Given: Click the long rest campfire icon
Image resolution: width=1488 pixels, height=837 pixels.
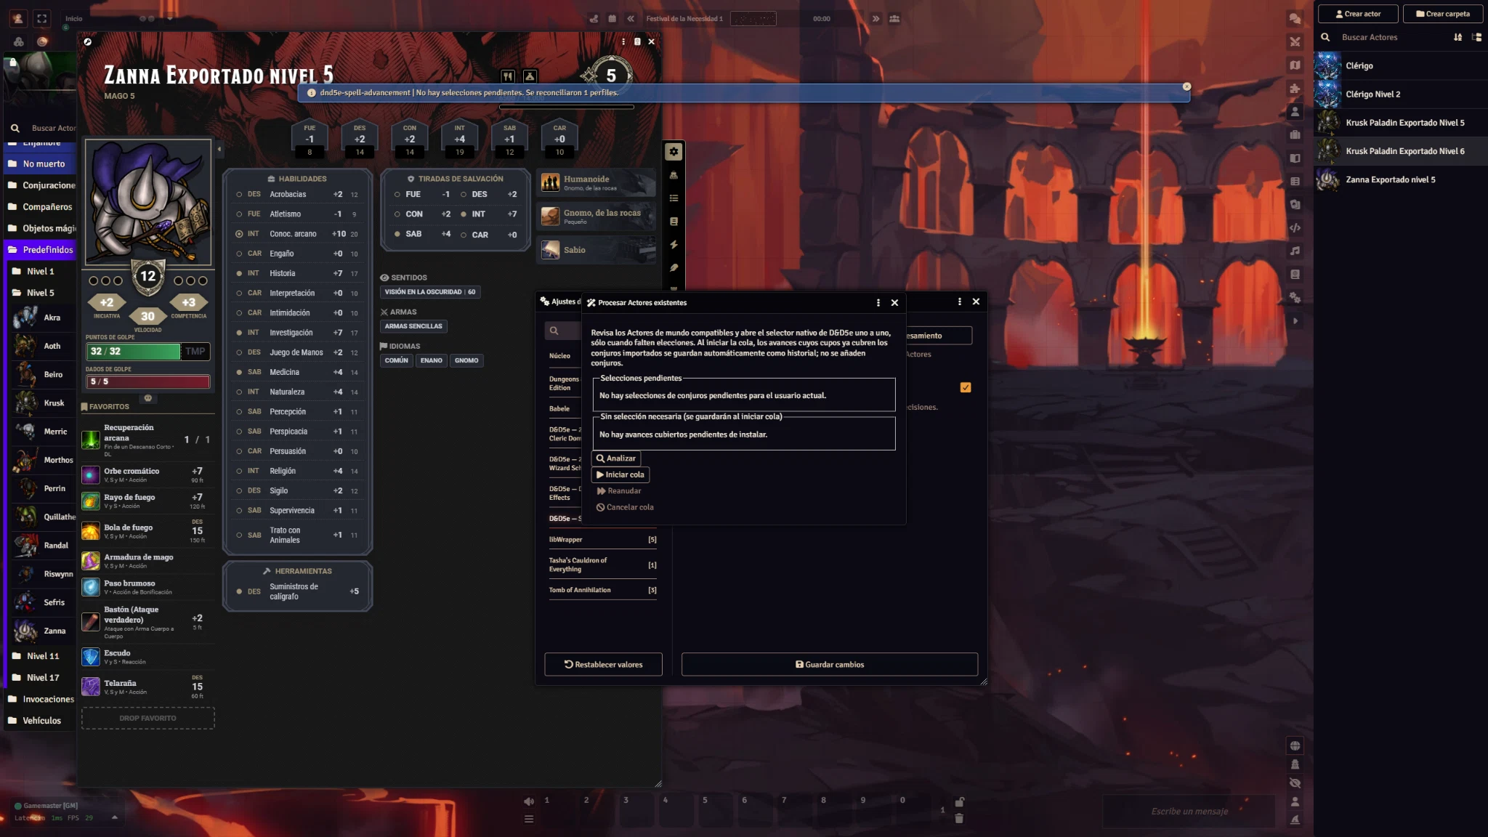Looking at the screenshot, I should (x=530, y=76).
